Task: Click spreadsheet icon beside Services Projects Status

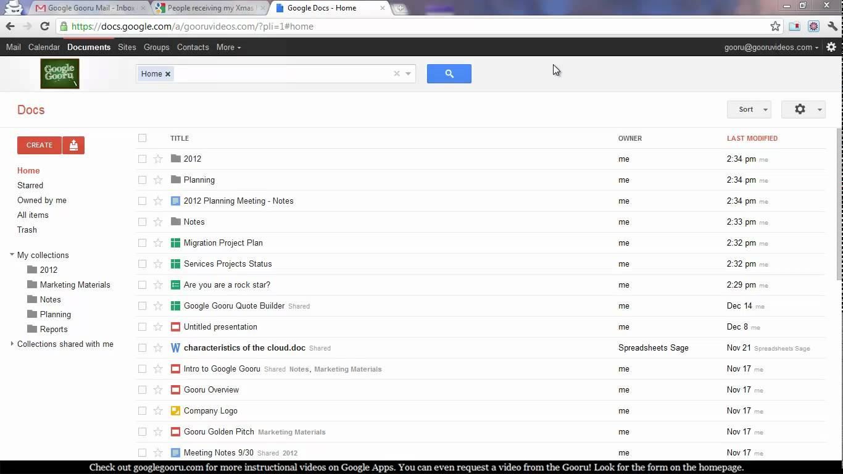Action: pos(175,264)
